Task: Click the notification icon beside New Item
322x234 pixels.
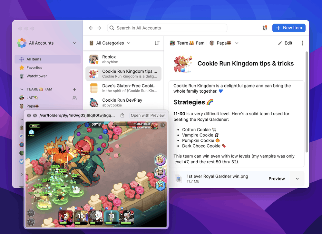Action: pos(265,28)
